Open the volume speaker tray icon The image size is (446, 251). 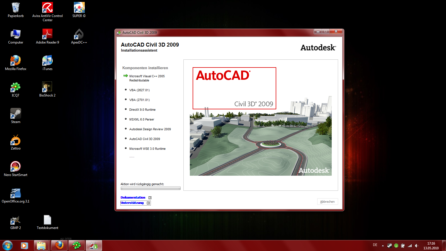tap(416, 246)
